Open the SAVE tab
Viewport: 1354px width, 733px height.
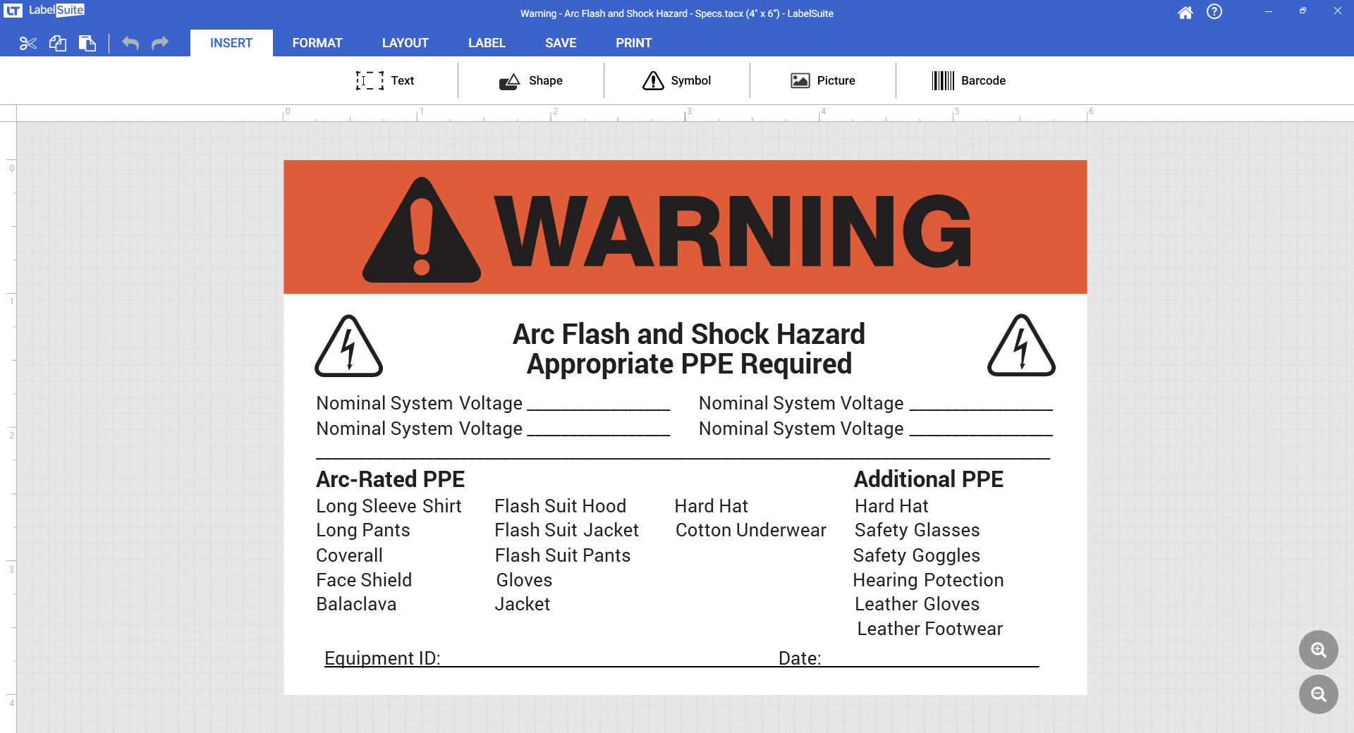(561, 43)
